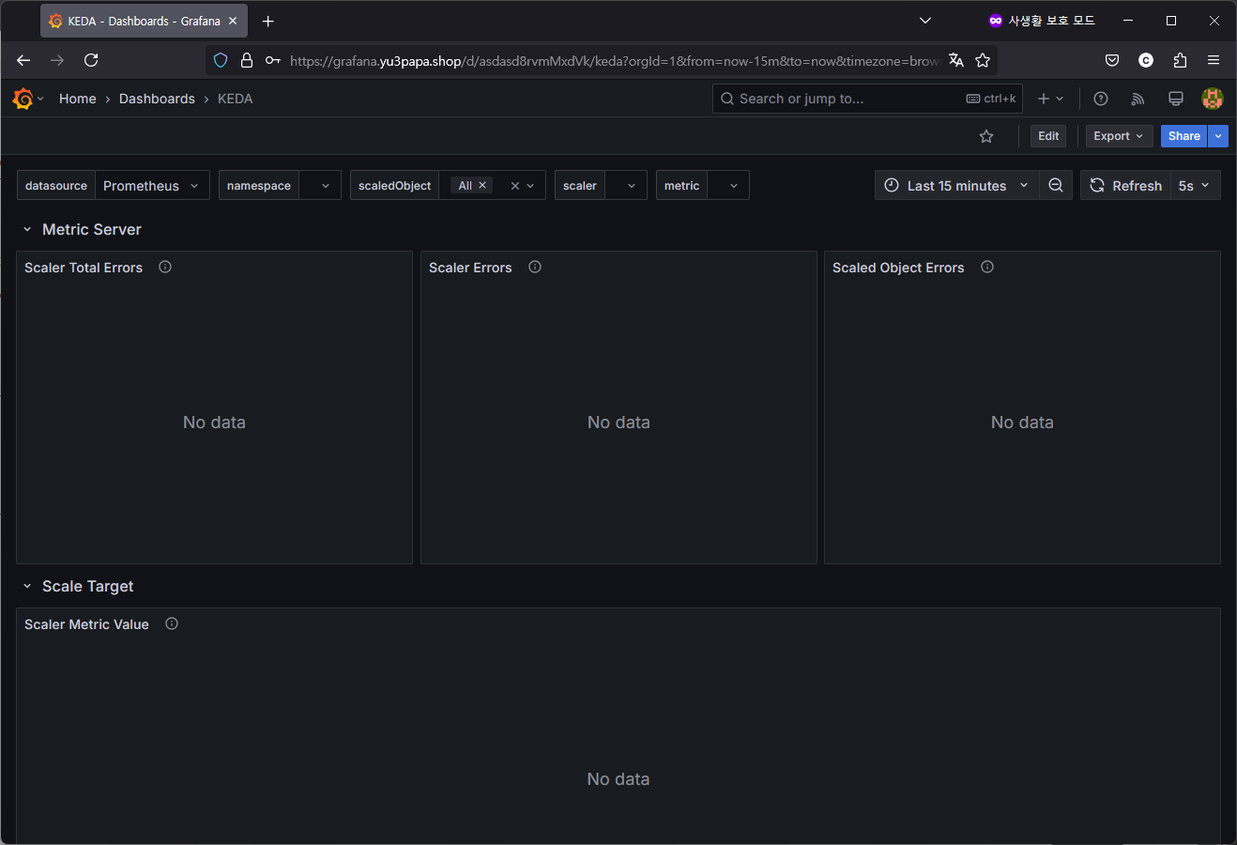This screenshot has height=845, width=1237.
Task: Select the KEDA - Dashboards - Grafana tab
Action: 144,21
